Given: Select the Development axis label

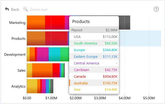Looking at the screenshot, I should coord(15,54).
